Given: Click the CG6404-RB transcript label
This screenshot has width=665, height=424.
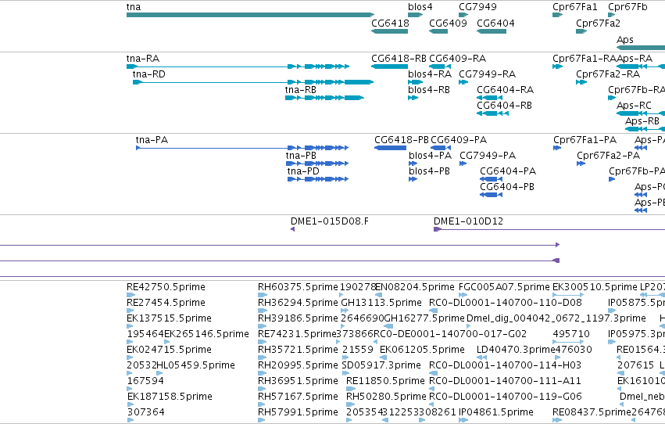Looking at the screenshot, I should [504, 106].
